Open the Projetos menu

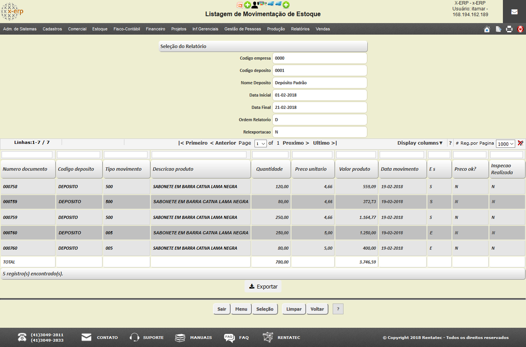coord(179,29)
